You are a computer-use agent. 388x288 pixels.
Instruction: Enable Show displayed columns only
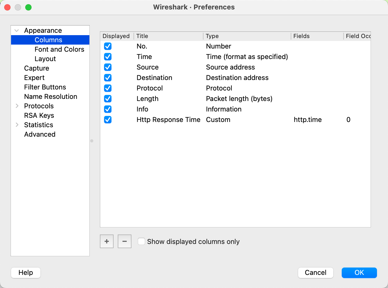coord(141,241)
